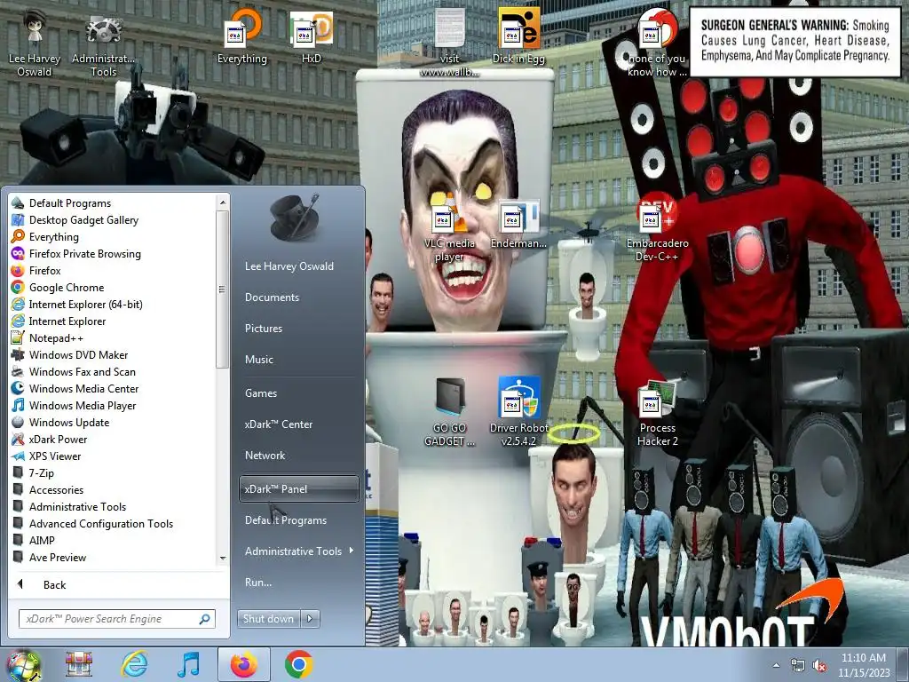909x682 pixels.
Task: Click the Start orb on the taskbar
Action: point(23,665)
